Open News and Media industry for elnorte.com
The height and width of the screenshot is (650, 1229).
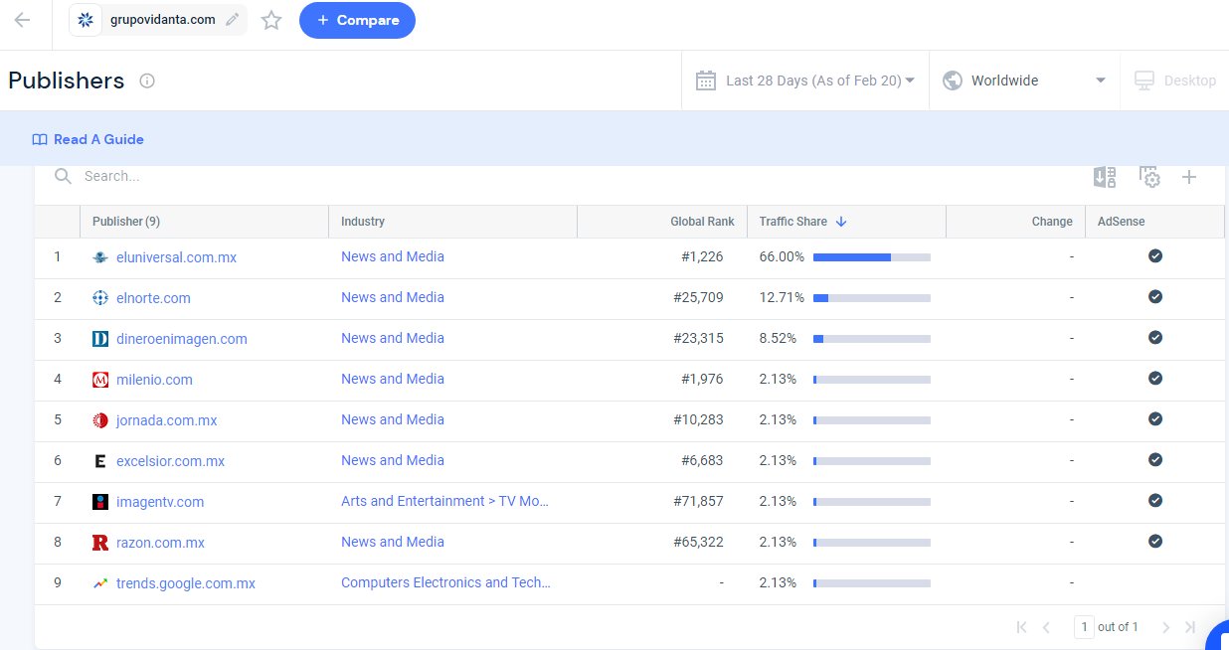[393, 297]
